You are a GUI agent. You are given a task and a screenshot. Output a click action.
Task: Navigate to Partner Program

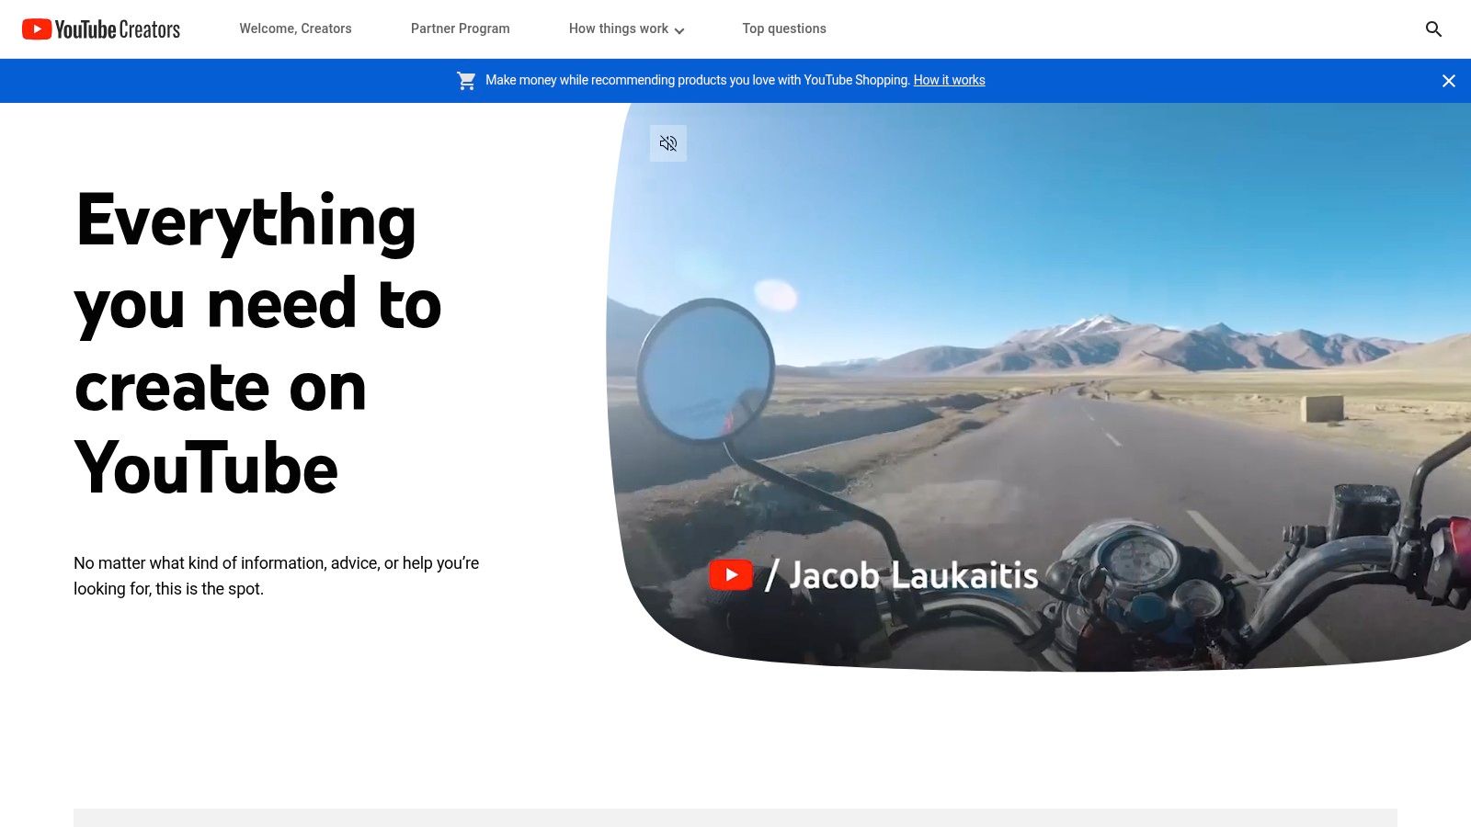[460, 28]
